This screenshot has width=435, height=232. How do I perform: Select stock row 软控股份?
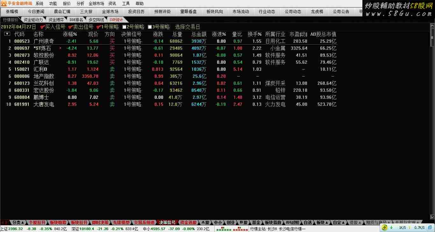(169, 55)
